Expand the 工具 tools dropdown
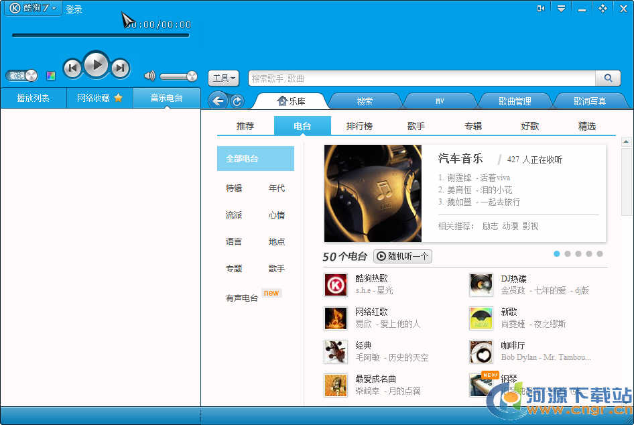Image resolution: width=634 pixels, height=425 pixels. (224, 78)
